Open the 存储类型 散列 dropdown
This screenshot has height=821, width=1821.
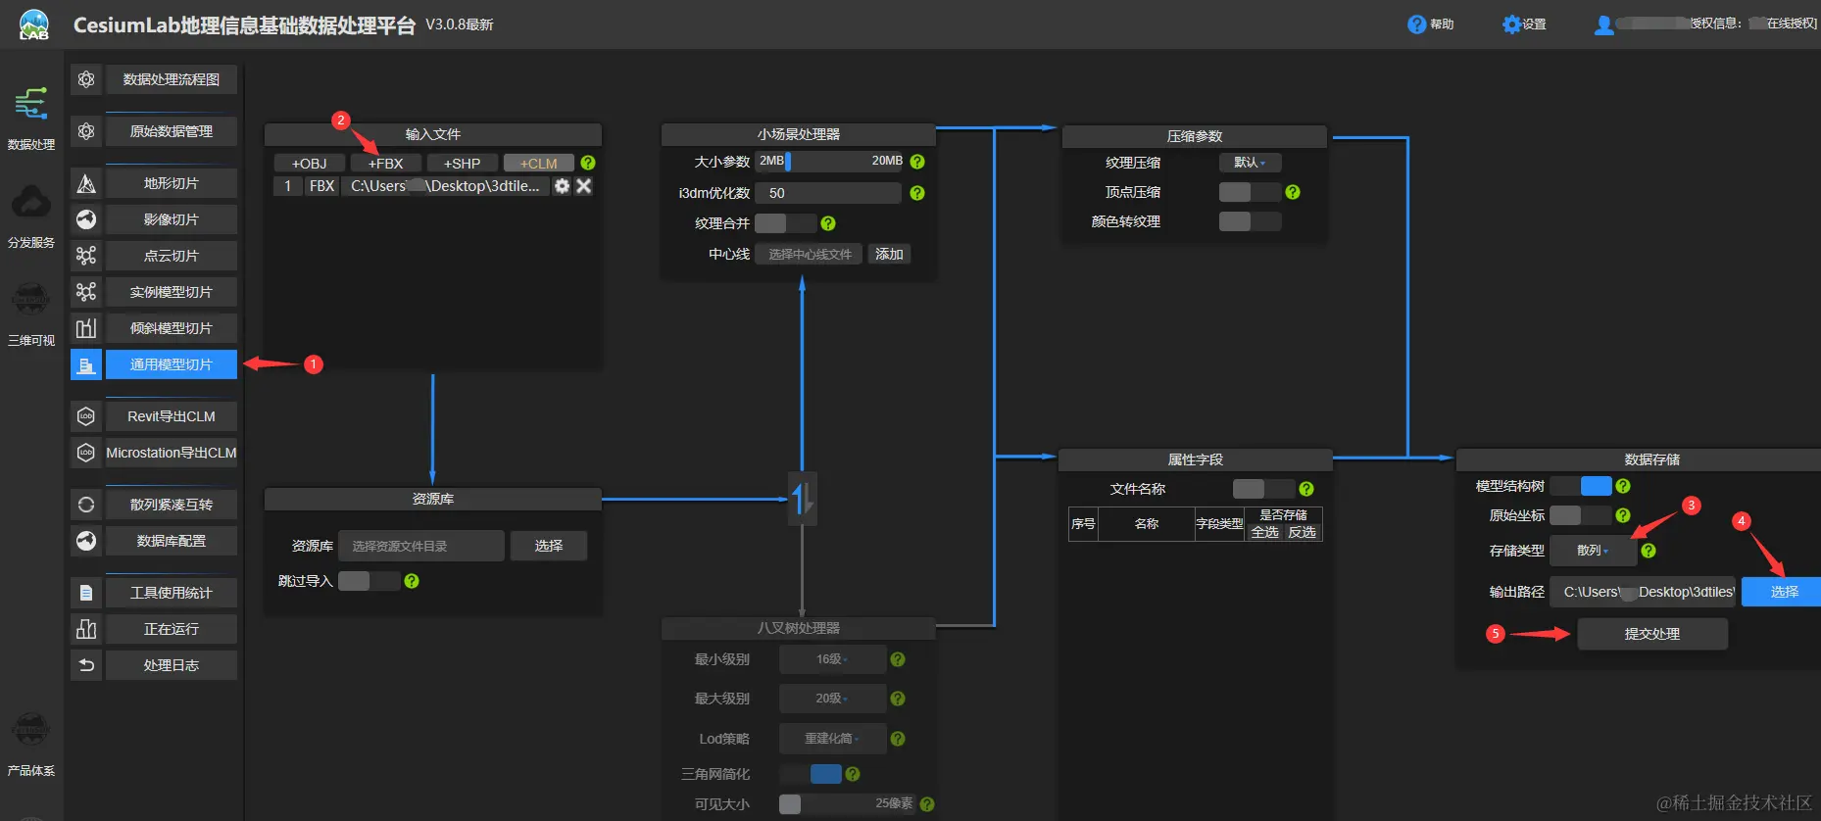coord(1593,551)
